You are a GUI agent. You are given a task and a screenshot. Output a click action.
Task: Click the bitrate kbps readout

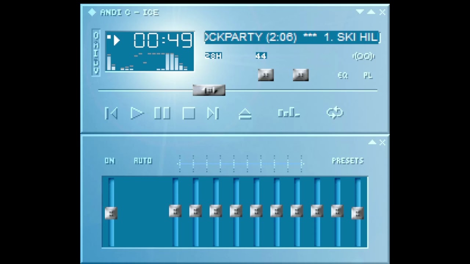(x=213, y=56)
